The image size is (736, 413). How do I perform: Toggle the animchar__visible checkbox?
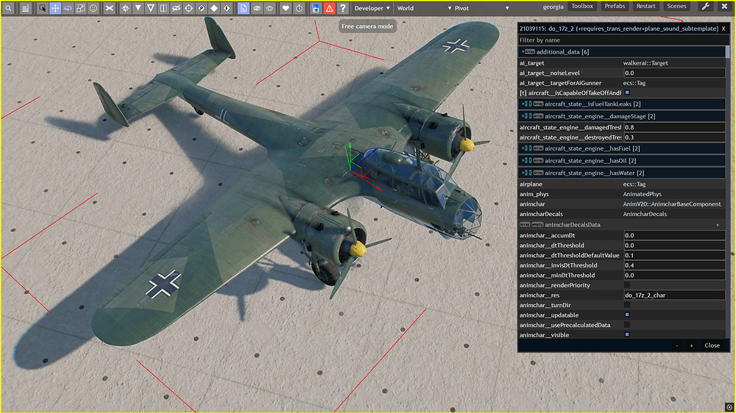click(627, 334)
